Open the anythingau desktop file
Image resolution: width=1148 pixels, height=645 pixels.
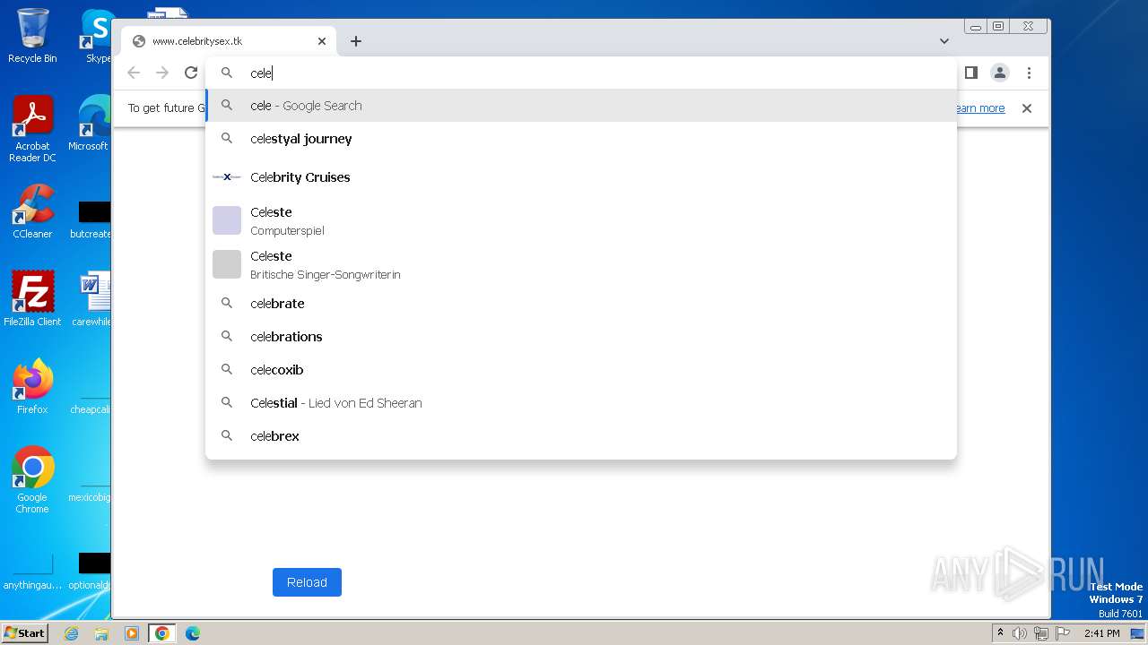click(x=32, y=573)
